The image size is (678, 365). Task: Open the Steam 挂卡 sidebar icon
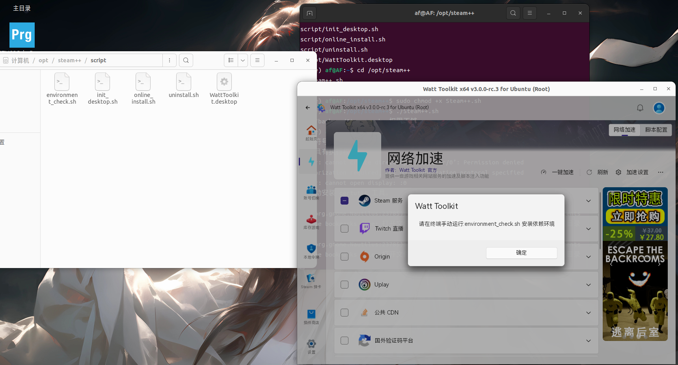[311, 281]
